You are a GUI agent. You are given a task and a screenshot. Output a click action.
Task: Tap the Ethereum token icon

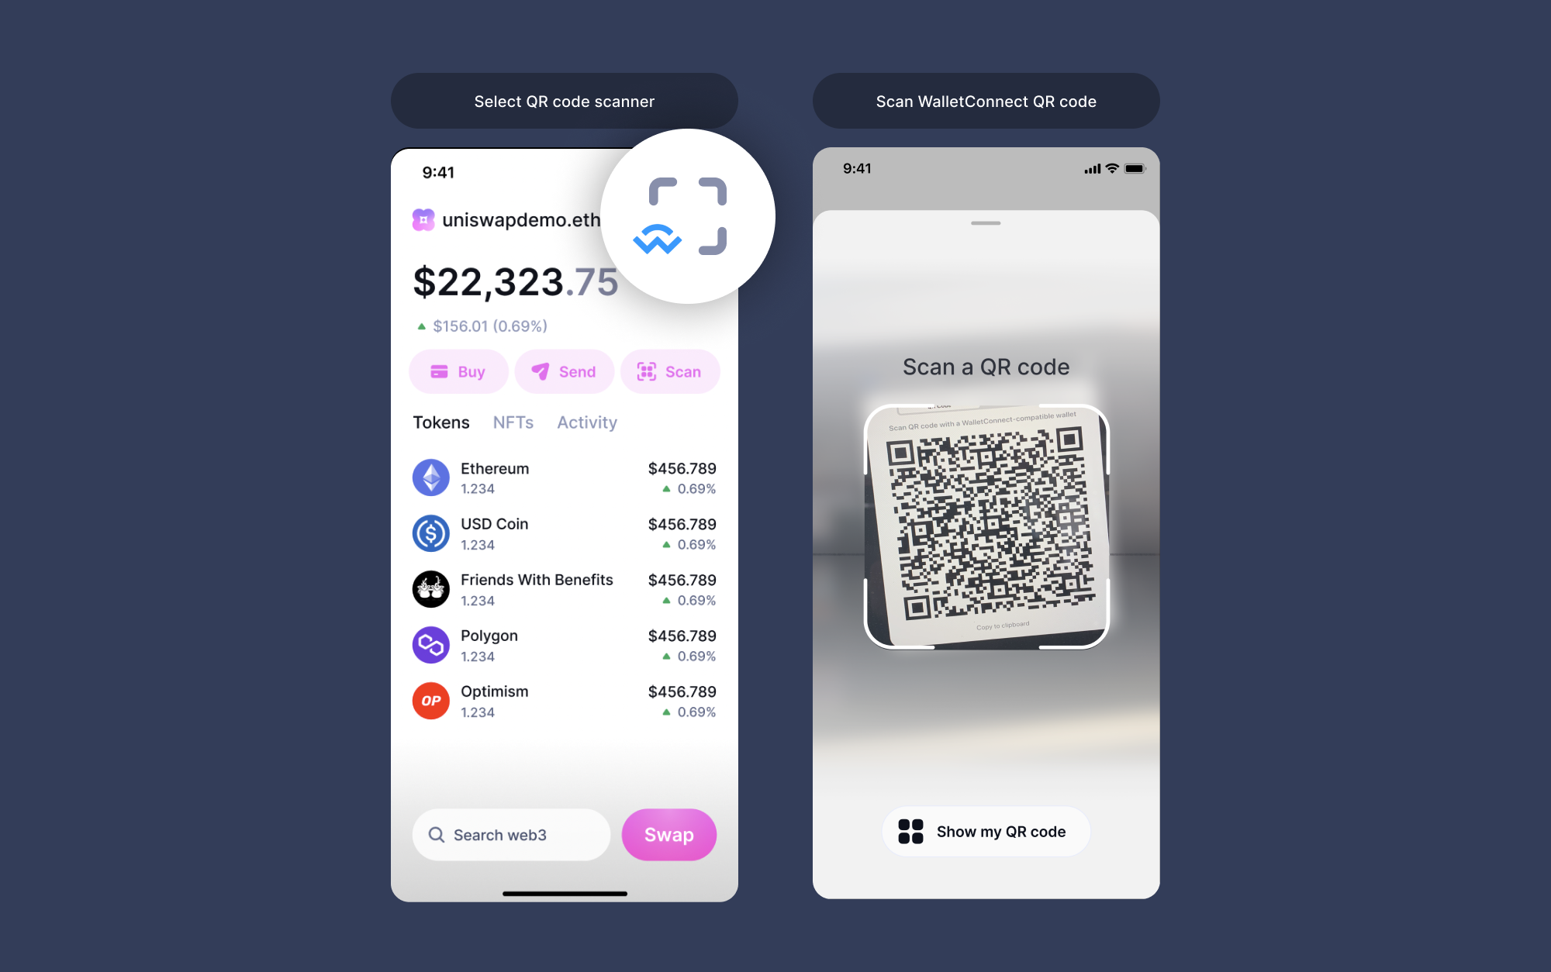click(432, 476)
